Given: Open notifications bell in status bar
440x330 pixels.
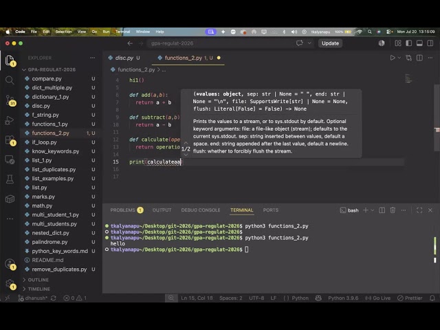Looking at the screenshot, I should pos(432,298).
